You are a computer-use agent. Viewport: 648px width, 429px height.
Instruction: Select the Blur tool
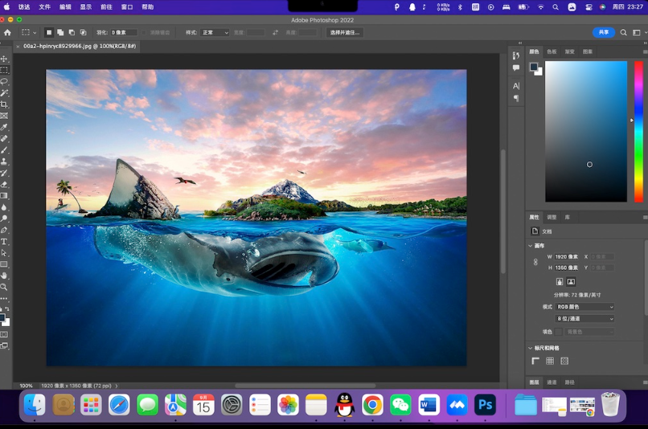(4, 207)
